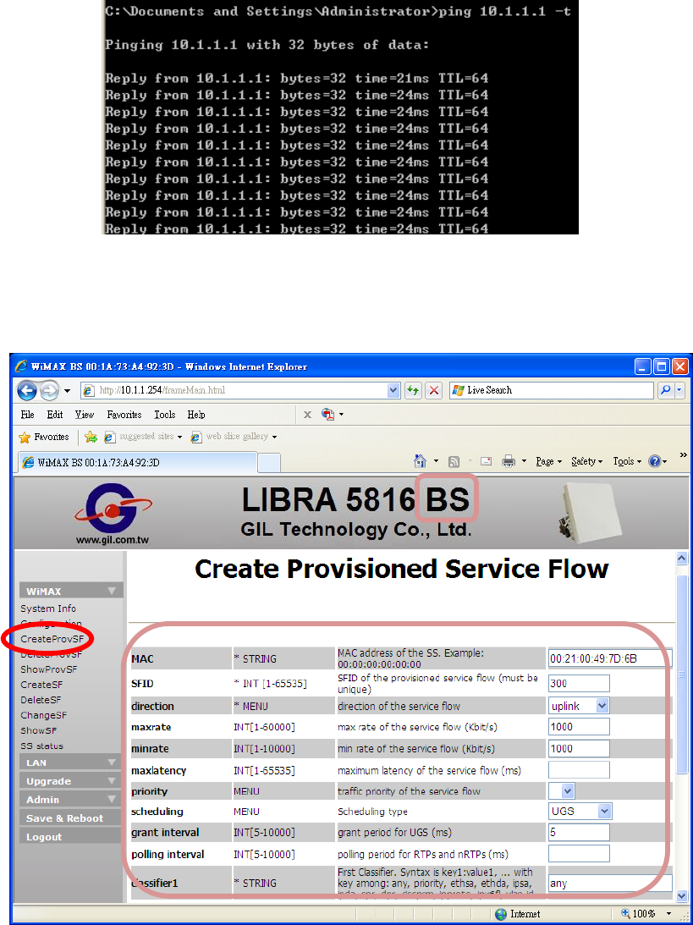This screenshot has width=693, height=925.
Task: Open search provider options dropdown arrow
Action: 679,390
